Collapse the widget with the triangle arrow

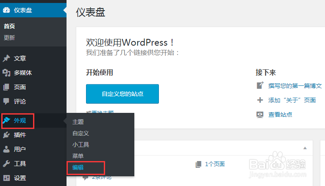pyautogui.click(x=305, y=148)
